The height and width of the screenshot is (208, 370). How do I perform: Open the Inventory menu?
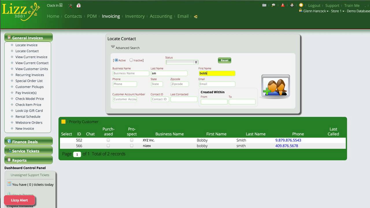tap(135, 16)
